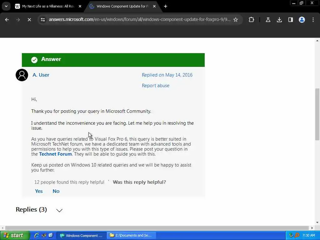The image size is (320, 240).
Task: Toggle the browser side panel
Action: (x=290, y=20)
